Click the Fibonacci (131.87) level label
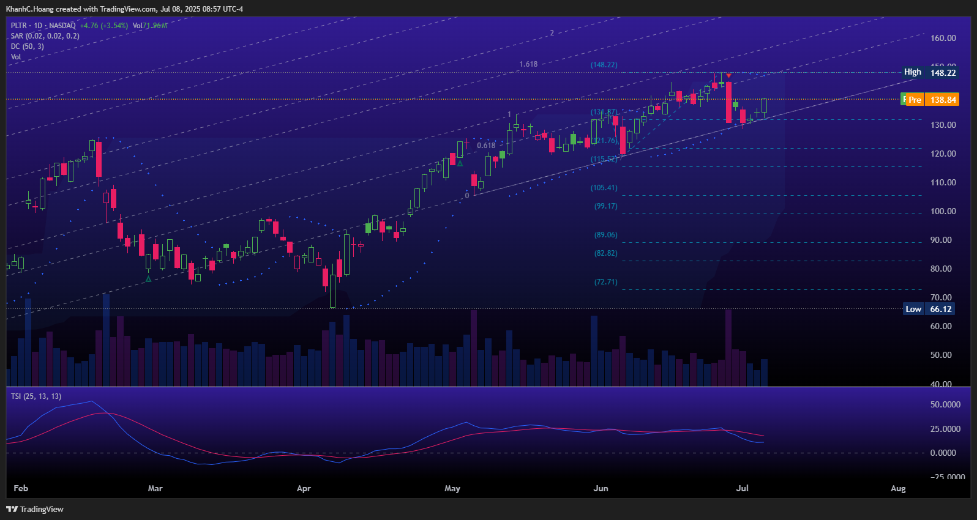The width and height of the screenshot is (977, 520). 604,113
